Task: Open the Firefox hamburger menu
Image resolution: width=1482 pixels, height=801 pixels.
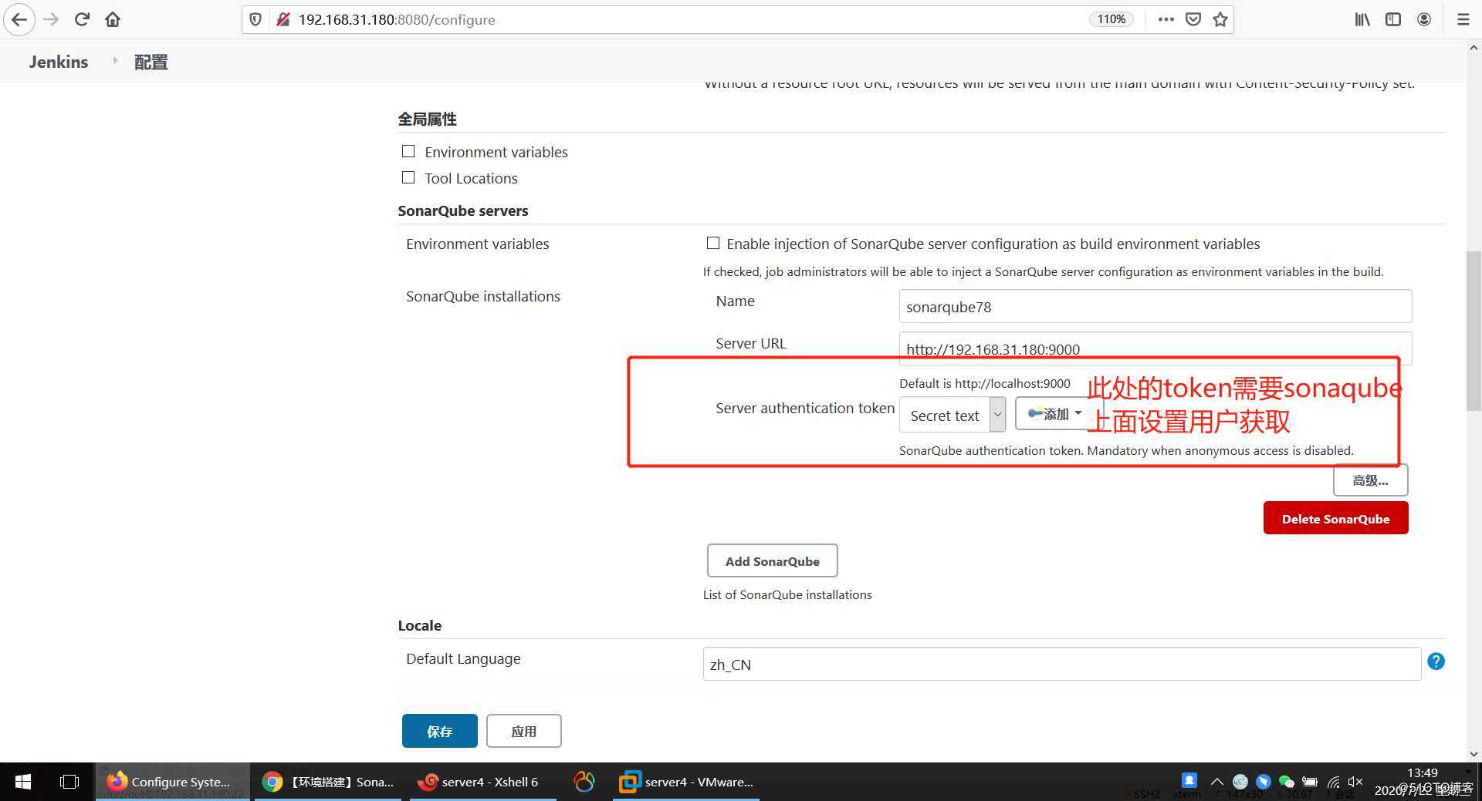Action: (x=1463, y=19)
